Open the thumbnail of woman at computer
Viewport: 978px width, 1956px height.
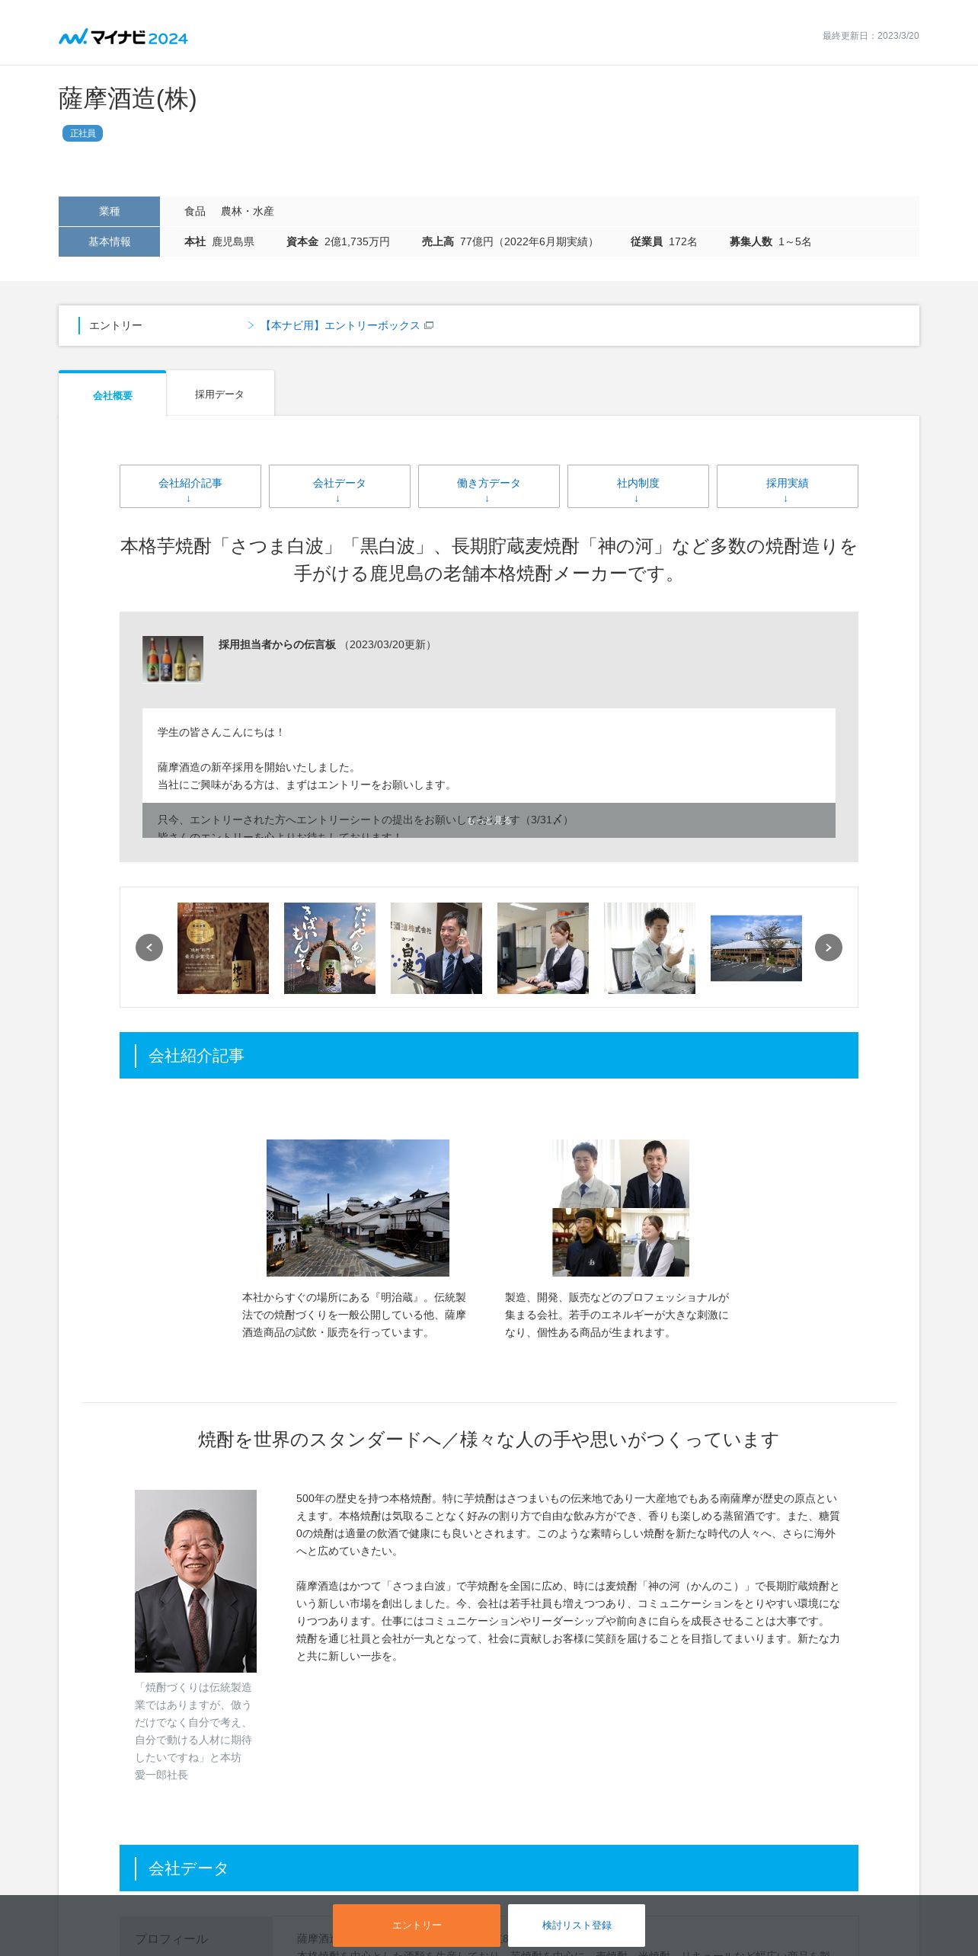click(543, 948)
